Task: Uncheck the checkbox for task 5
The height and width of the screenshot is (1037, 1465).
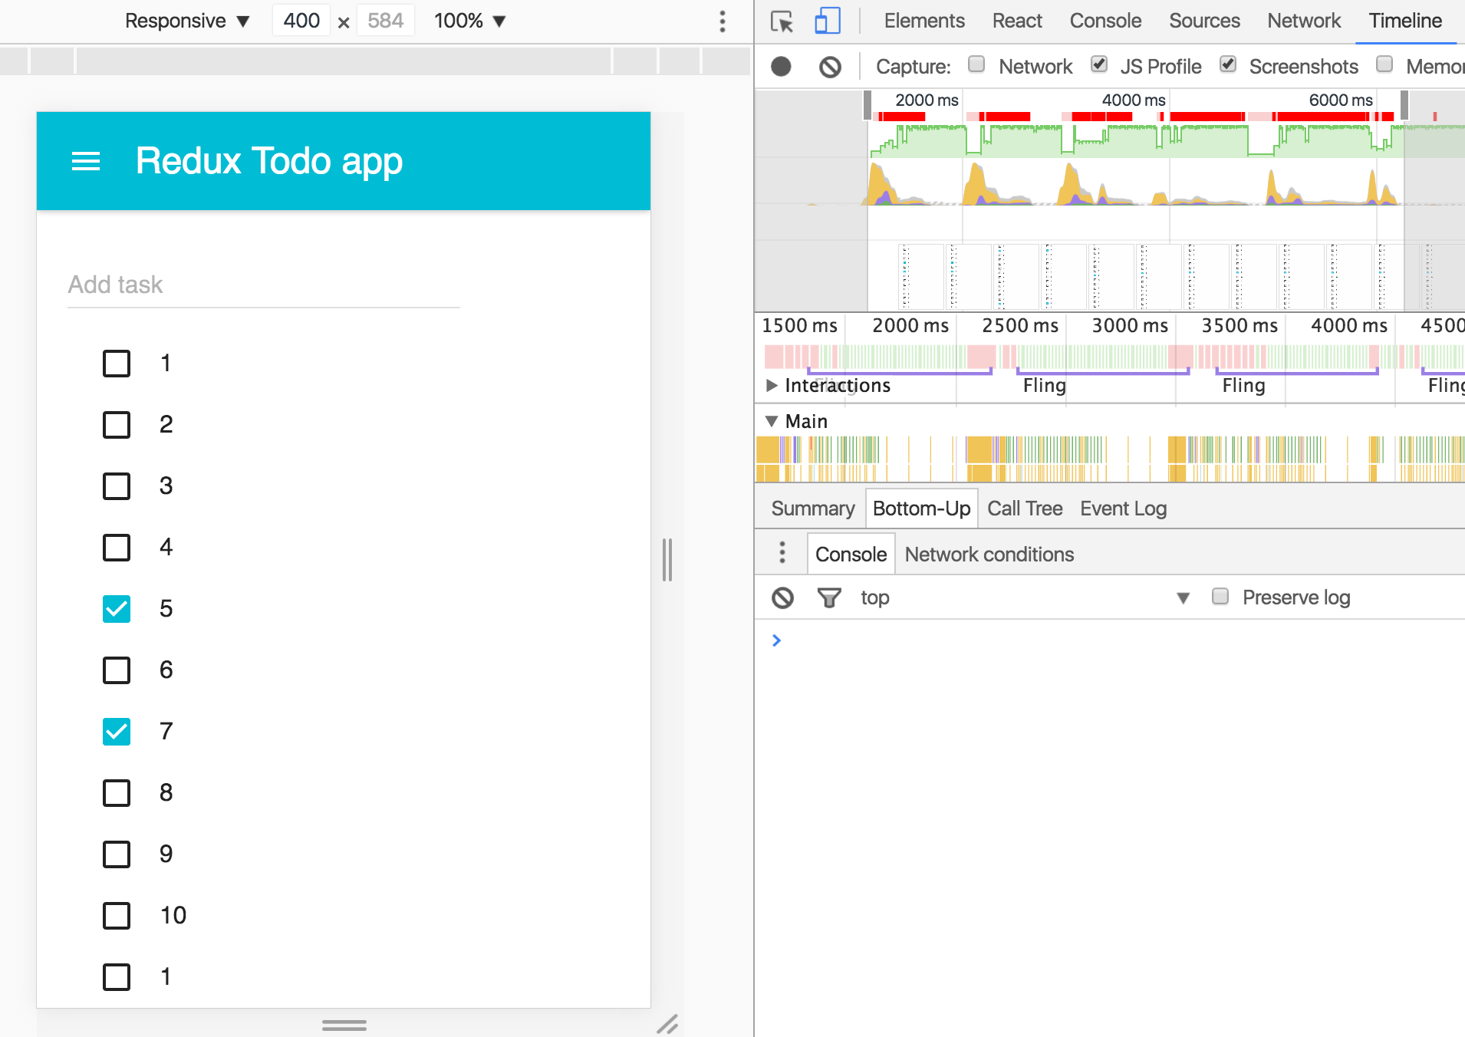Action: [117, 609]
